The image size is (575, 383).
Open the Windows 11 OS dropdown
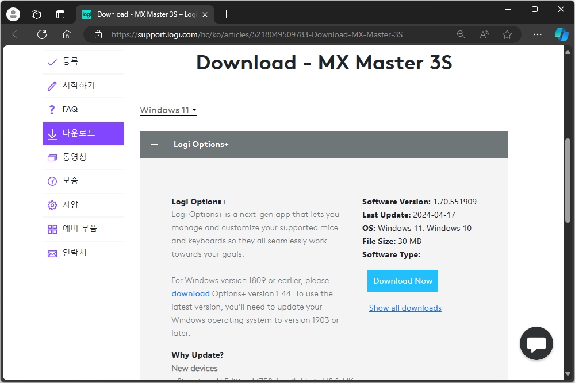(168, 110)
